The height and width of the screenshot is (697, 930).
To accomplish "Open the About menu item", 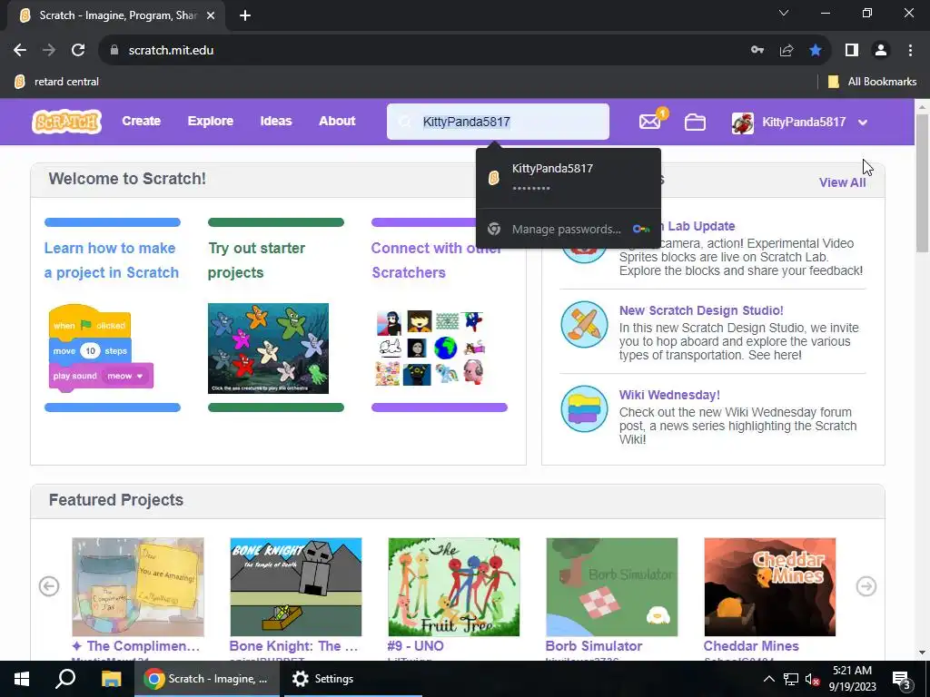I will point(337,121).
